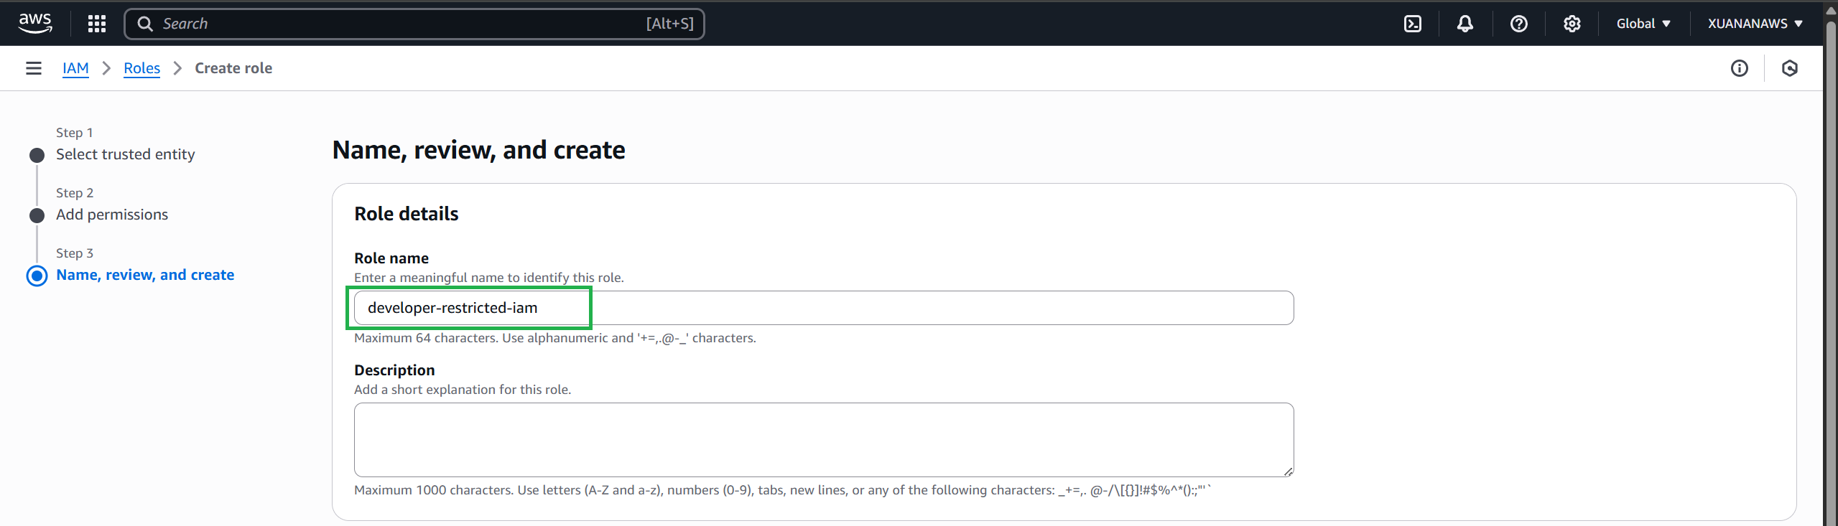Open the services grid menu
Image resolution: width=1838 pixels, height=526 pixels.
tap(97, 24)
